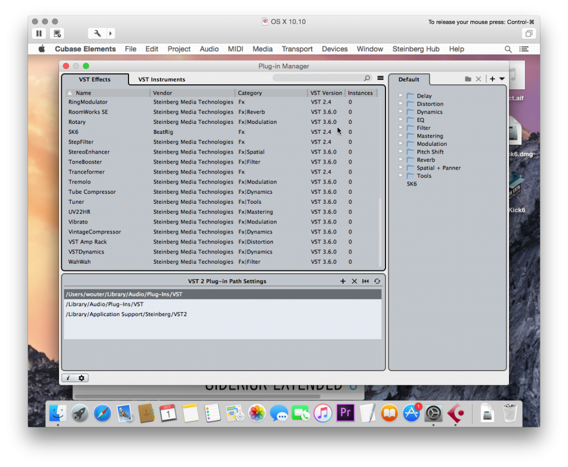Enter full screen using the VM window icon

click(x=528, y=33)
